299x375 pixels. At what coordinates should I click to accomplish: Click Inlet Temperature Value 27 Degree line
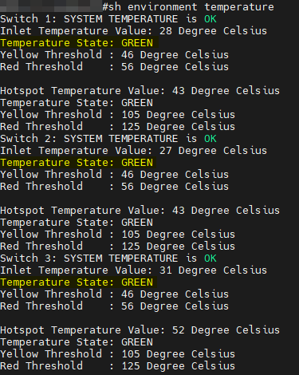(x=133, y=151)
